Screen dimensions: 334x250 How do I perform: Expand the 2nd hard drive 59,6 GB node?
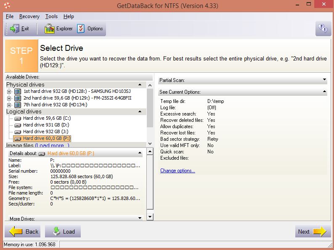coord(9,98)
